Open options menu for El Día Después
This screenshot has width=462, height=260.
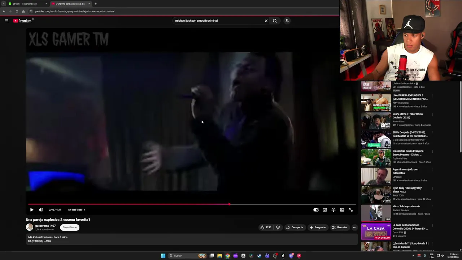[432, 133]
